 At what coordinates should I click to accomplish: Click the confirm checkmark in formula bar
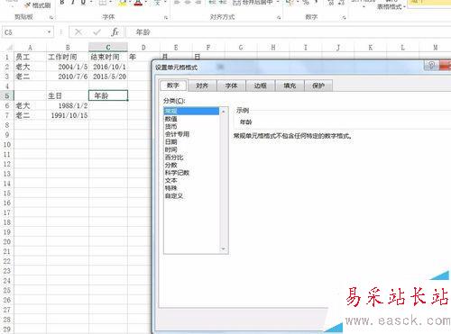click(97, 32)
